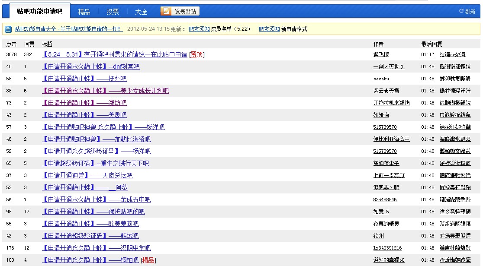Open the 荣成五中吧 thread

click(x=96, y=199)
